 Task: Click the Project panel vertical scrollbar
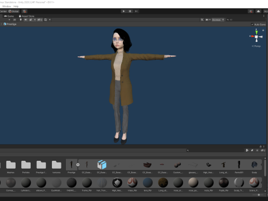tap(265, 167)
